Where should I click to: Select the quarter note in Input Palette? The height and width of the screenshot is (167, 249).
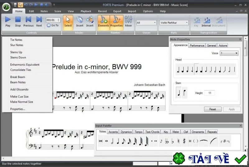point(118,141)
